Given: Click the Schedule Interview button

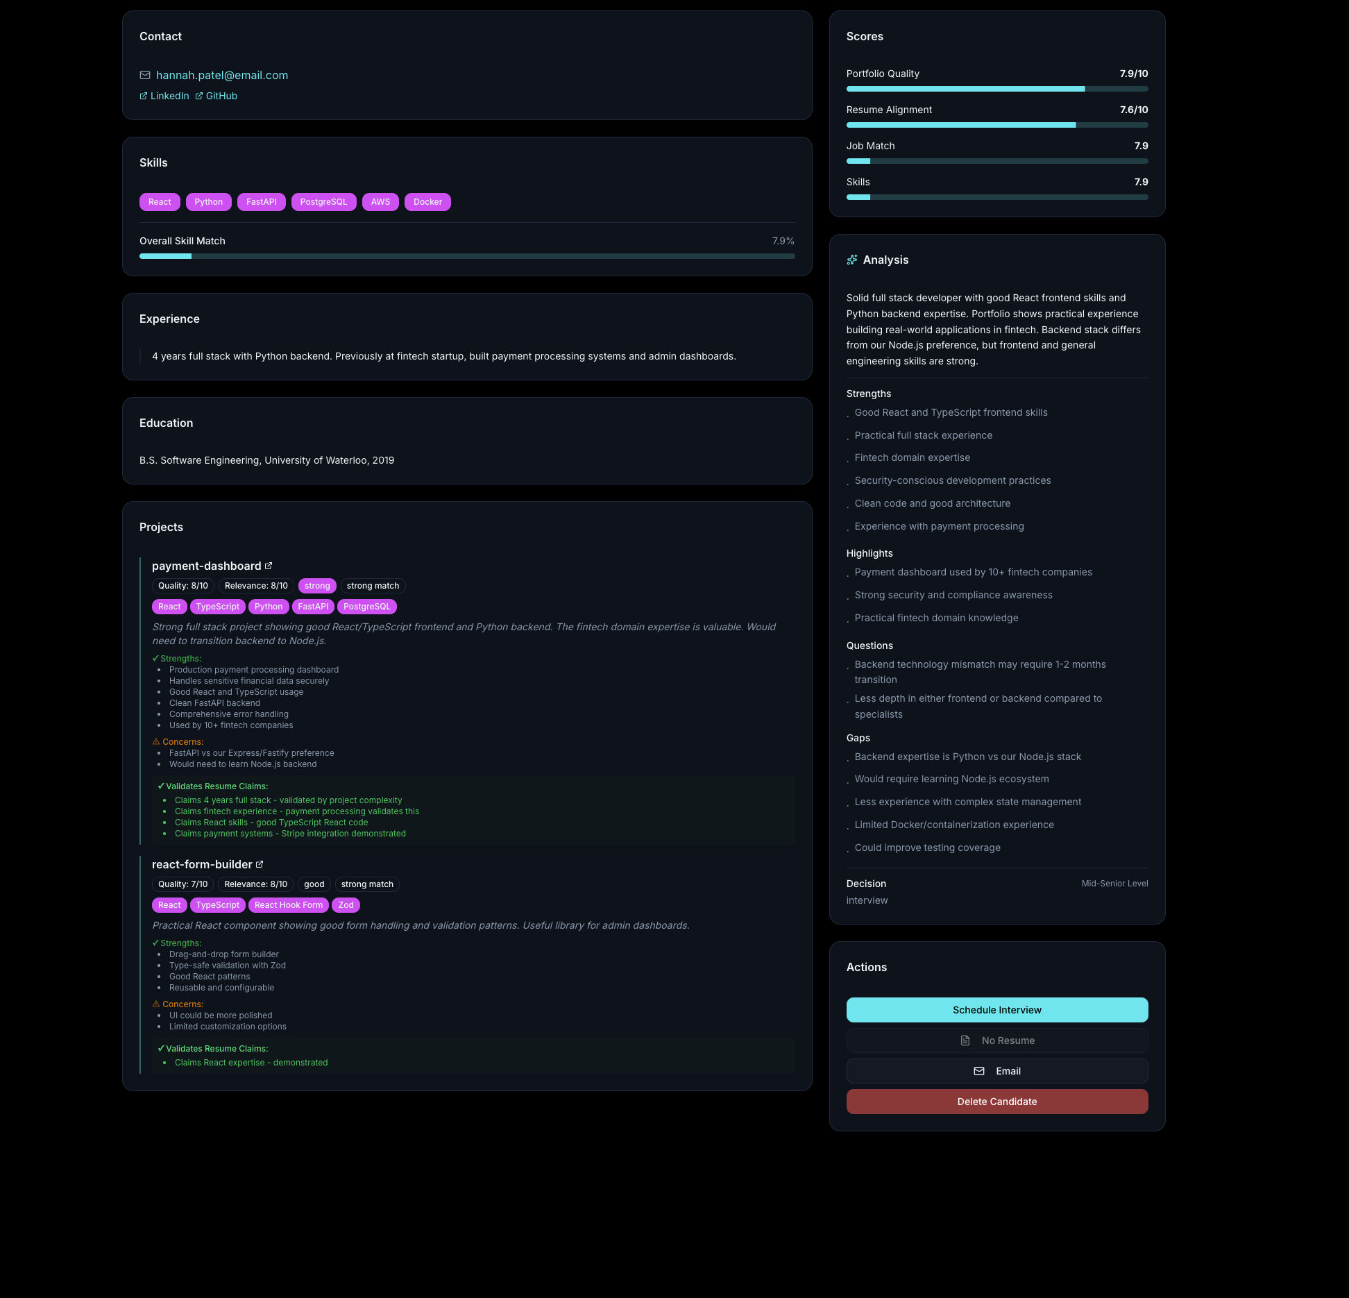Looking at the screenshot, I should [996, 1010].
